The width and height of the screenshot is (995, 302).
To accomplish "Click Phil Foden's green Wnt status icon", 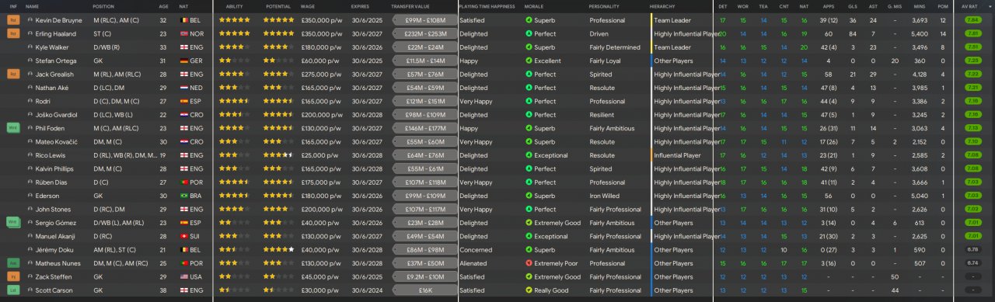I will tap(13, 128).
